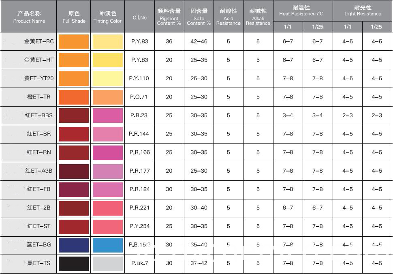
Task: Click product name 蓝ET-BG
Action: click(39, 245)
